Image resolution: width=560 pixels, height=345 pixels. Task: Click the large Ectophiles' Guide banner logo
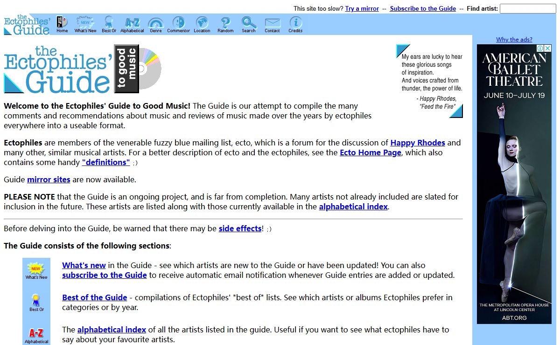point(83,69)
